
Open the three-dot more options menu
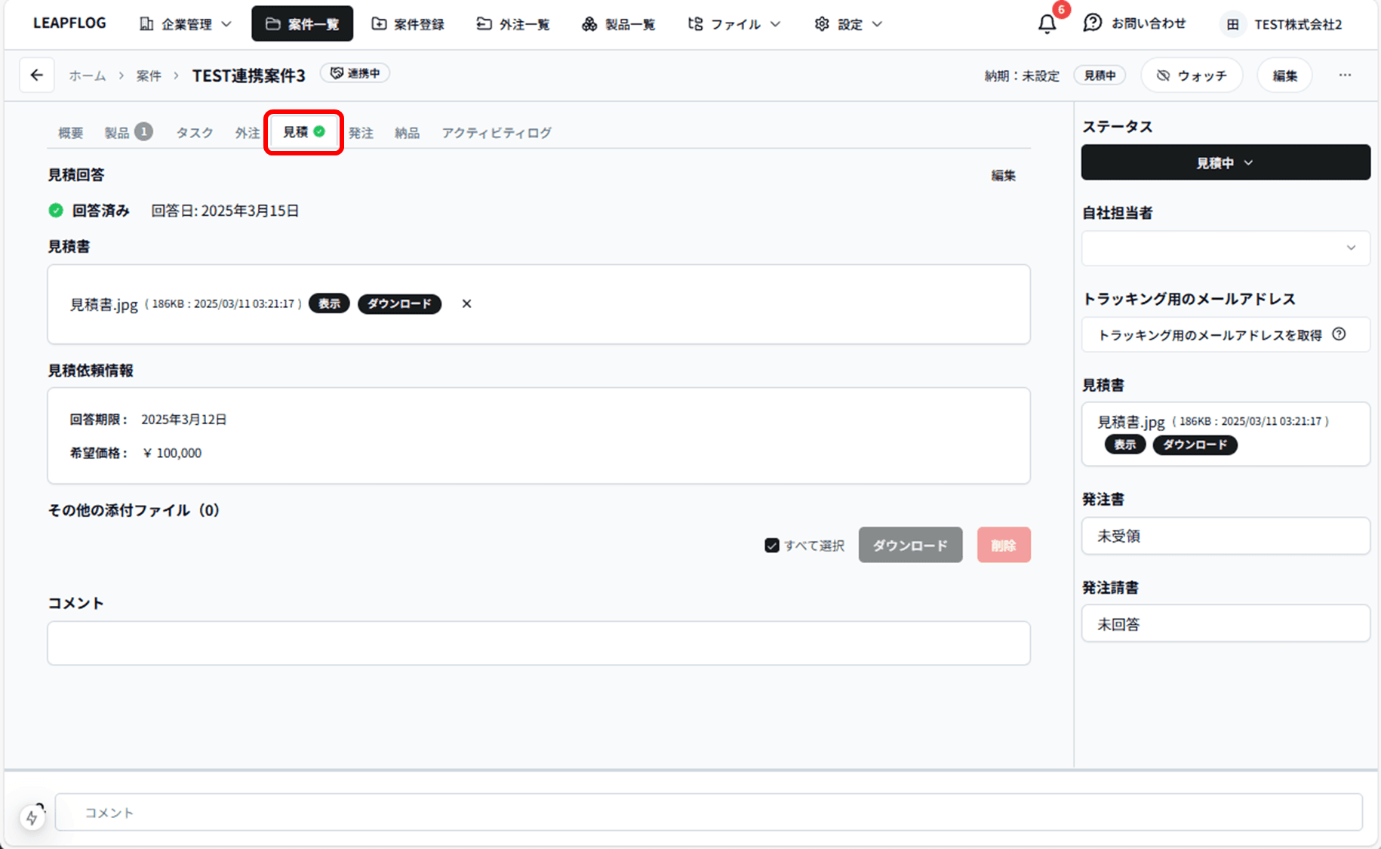(x=1345, y=75)
